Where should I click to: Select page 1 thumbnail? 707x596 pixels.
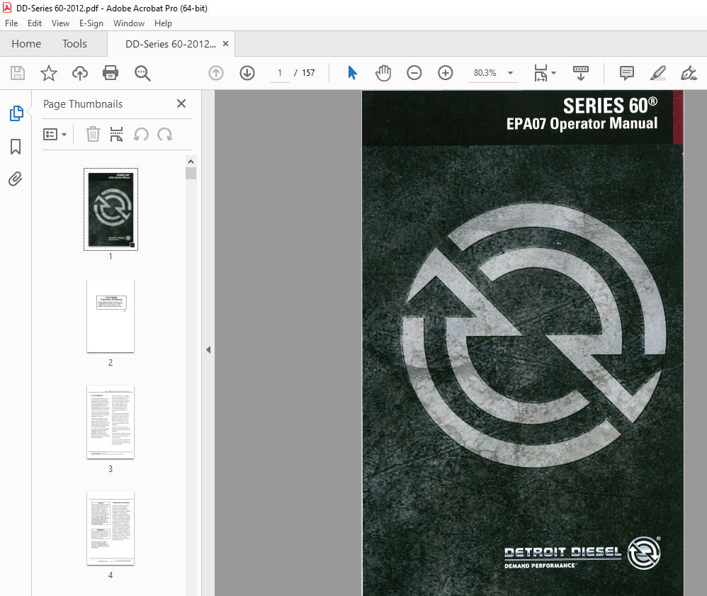(111, 209)
